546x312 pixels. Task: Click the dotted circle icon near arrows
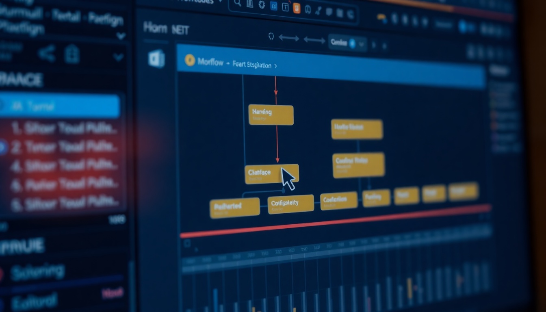click(271, 37)
